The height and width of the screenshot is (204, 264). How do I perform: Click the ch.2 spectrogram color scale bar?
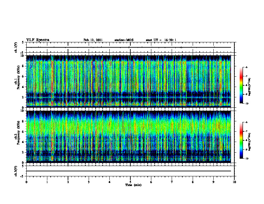(x=241, y=140)
